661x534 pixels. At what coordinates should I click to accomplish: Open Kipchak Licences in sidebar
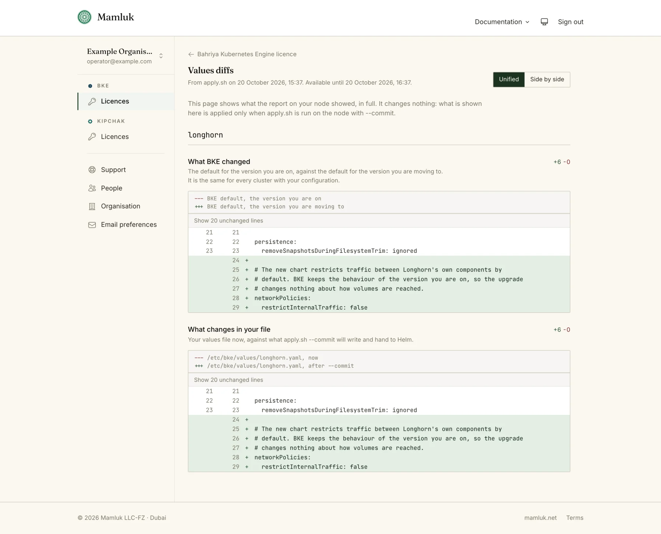click(x=126, y=137)
